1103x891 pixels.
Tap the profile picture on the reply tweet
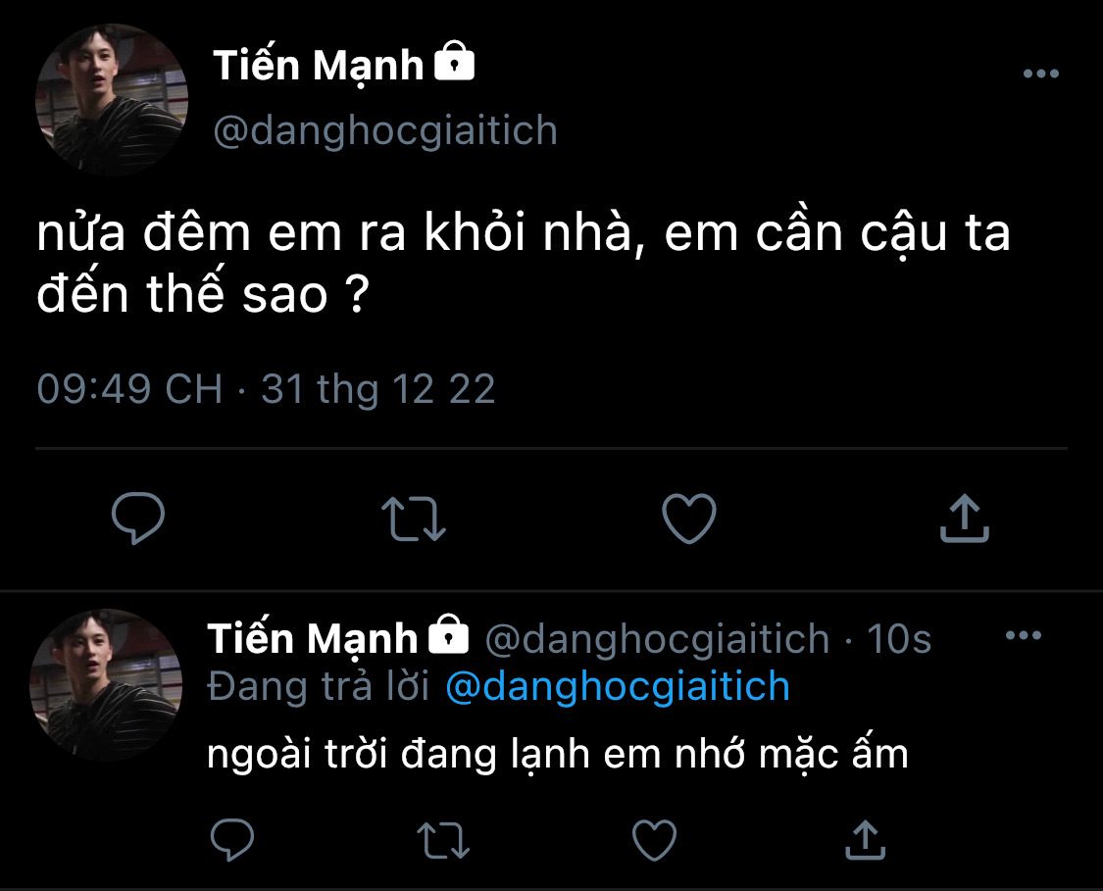coord(106,684)
